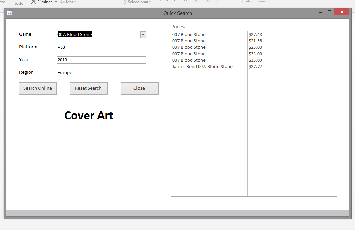The width and height of the screenshot is (355, 230).
Task: Click the 'Prices:' list label
Action: click(x=178, y=27)
